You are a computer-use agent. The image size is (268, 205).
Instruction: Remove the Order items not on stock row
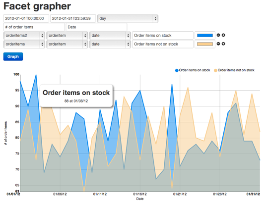[218, 44]
